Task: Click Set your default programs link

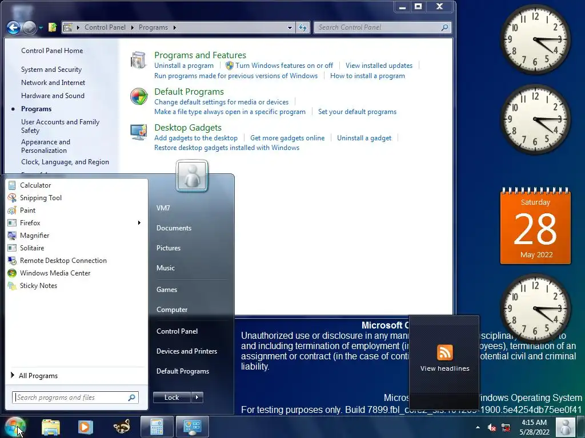Action: coord(357,112)
